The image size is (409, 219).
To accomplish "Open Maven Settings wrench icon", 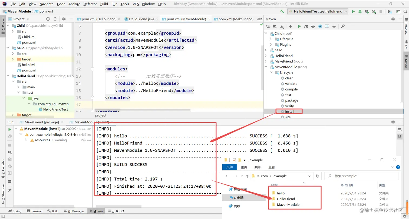I will click(342, 26).
